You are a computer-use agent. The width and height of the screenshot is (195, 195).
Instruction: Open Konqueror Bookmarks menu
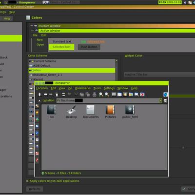[83, 88]
